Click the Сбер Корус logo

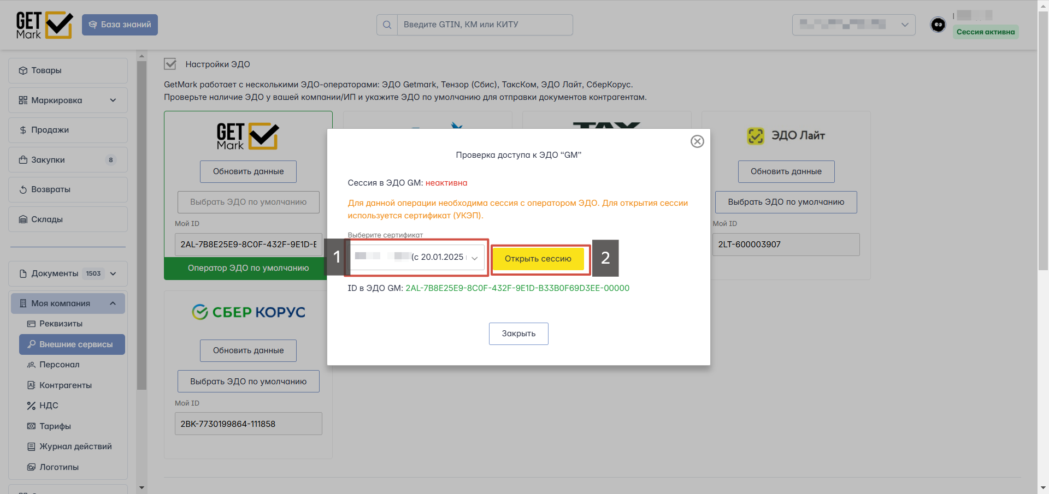[x=249, y=312]
